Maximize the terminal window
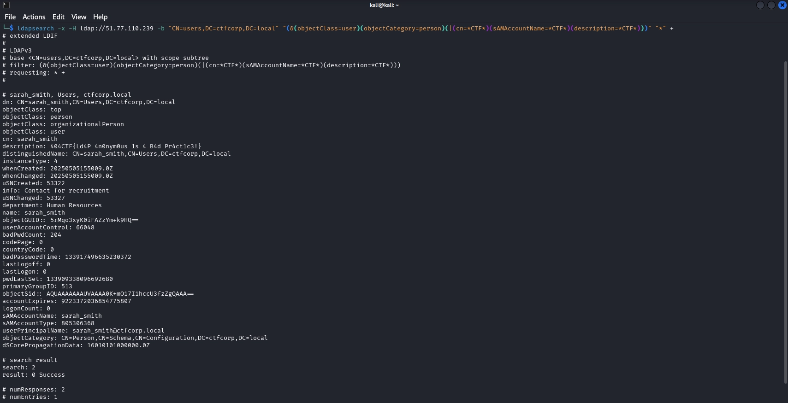788x403 pixels. 771,5
